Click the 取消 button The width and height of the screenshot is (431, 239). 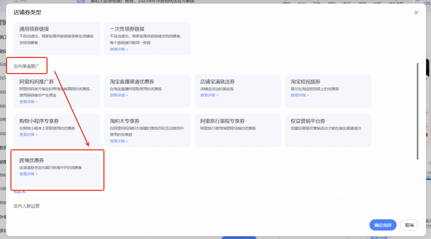tap(409, 225)
